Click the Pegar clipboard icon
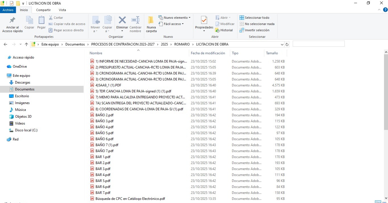388x203 pixels. coord(42,20)
